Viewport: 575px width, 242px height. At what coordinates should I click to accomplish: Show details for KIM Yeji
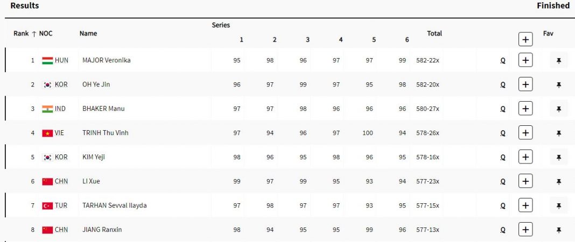pyautogui.click(x=525, y=157)
